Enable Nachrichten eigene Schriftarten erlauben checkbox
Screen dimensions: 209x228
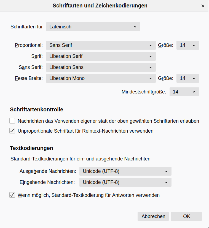pos(12,121)
